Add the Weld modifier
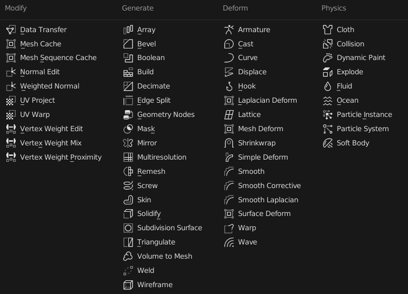Screen dimensions: 408x294 (x=139, y=271)
